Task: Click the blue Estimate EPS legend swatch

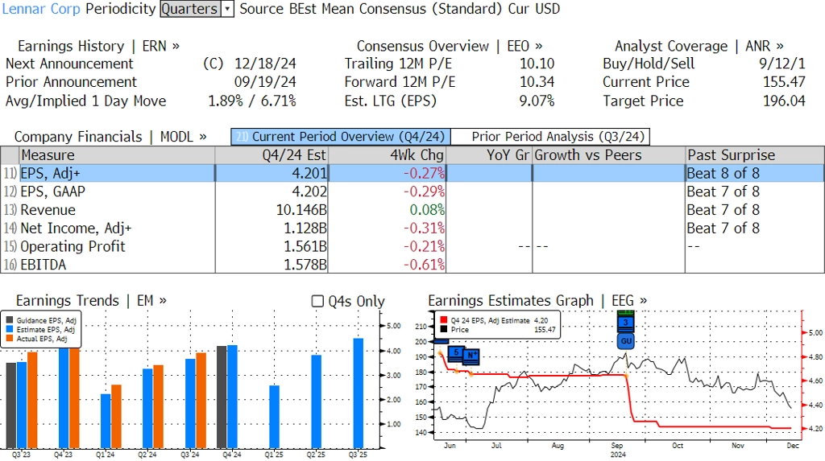Action: (10, 330)
